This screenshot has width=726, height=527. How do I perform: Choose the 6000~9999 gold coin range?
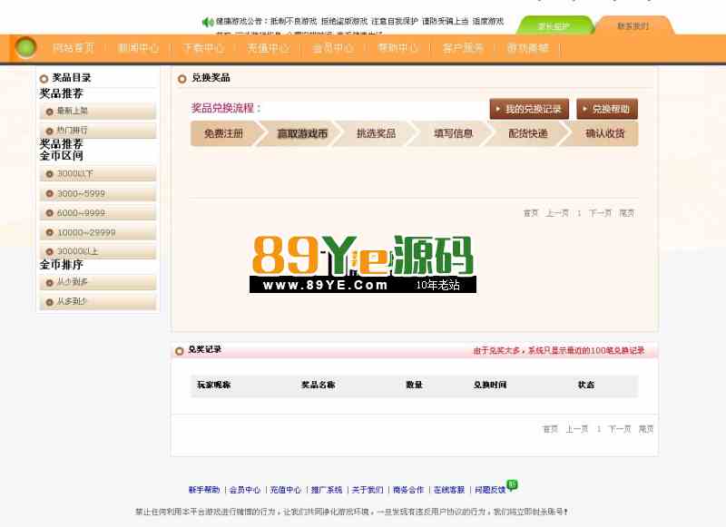pyautogui.click(x=98, y=213)
